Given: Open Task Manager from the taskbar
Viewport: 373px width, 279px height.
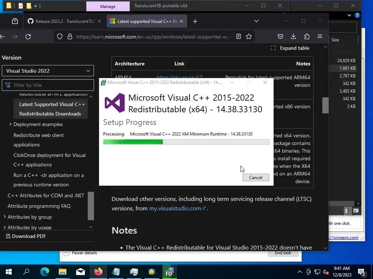Looking at the screenshot, I should [x=134, y=271].
